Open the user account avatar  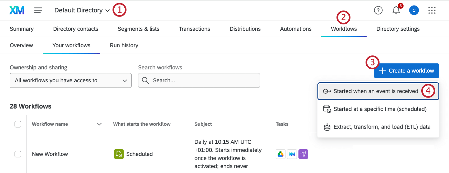pos(414,10)
